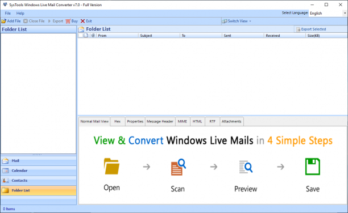
Task: Click the Add File button label
Action: pos(14,21)
